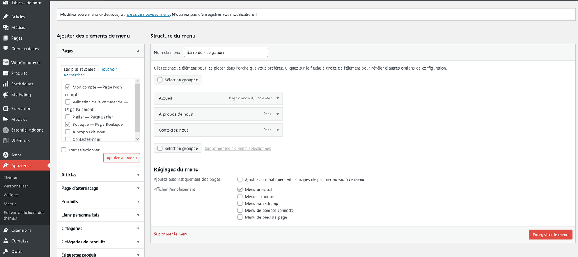
Task: Check Menu secondaire location
Action: (x=240, y=196)
